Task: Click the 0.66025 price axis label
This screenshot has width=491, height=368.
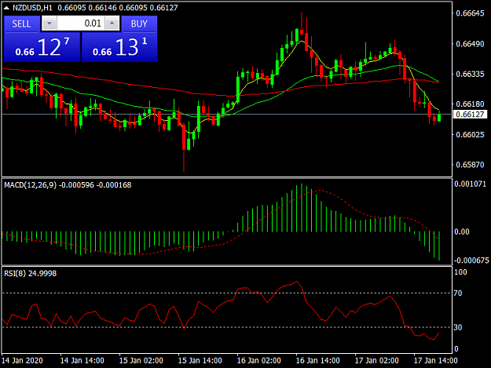Action: coord(470,134)
